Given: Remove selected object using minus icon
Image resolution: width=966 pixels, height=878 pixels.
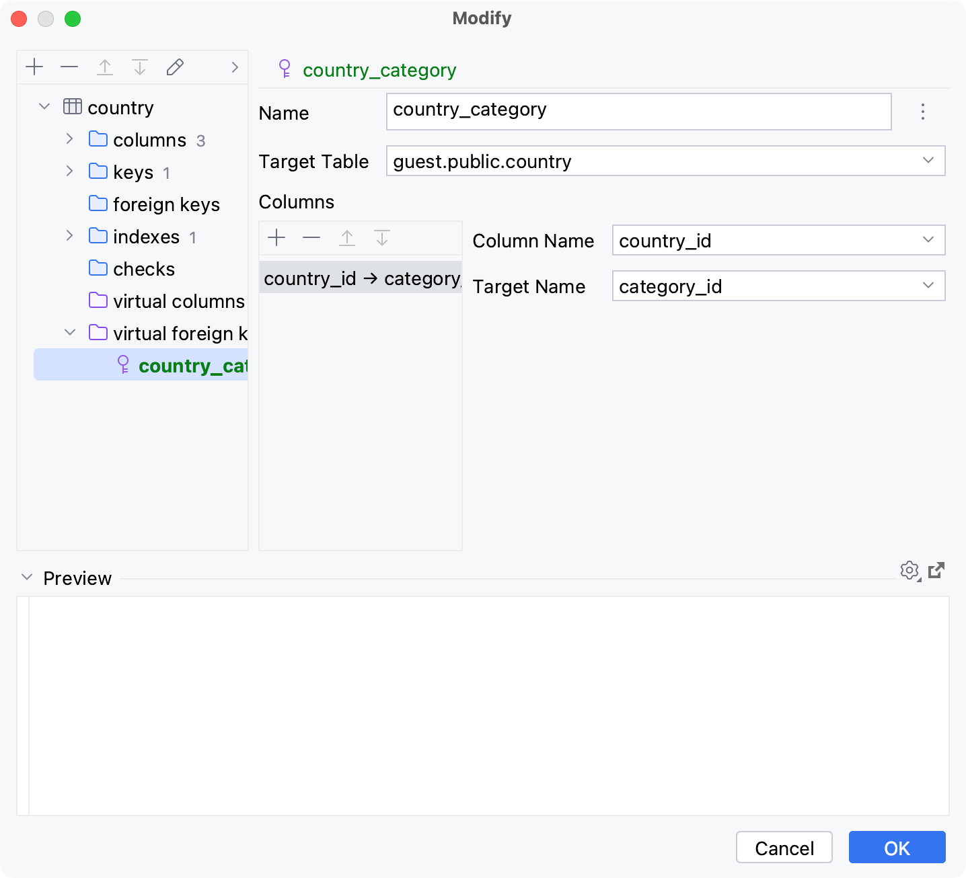Looking at the screenshot, I should [x=69, y=67].
